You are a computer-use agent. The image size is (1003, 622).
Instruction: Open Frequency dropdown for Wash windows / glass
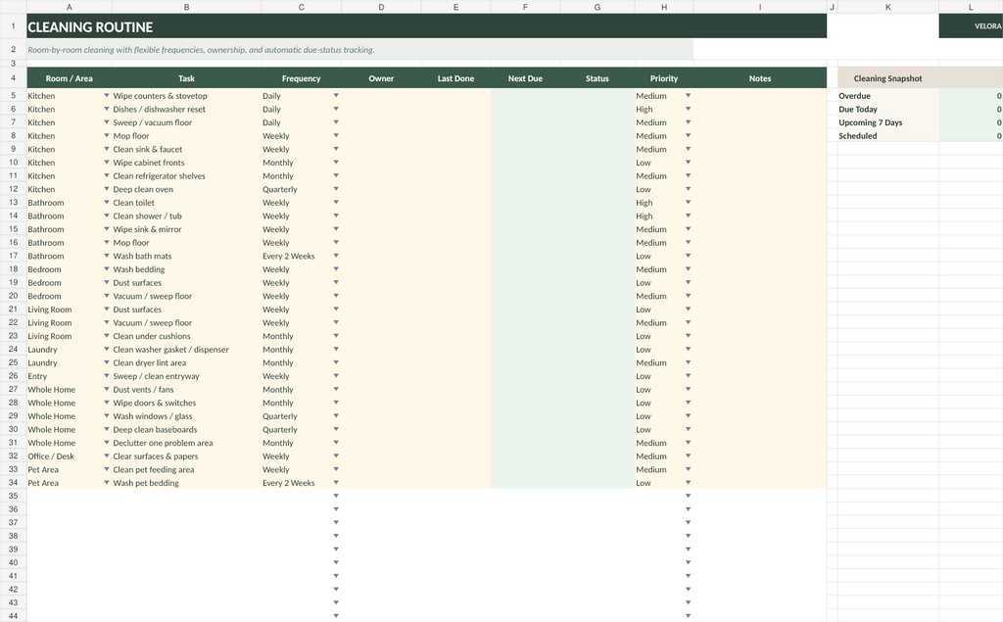pyautogui.click(x=336, y=416)
